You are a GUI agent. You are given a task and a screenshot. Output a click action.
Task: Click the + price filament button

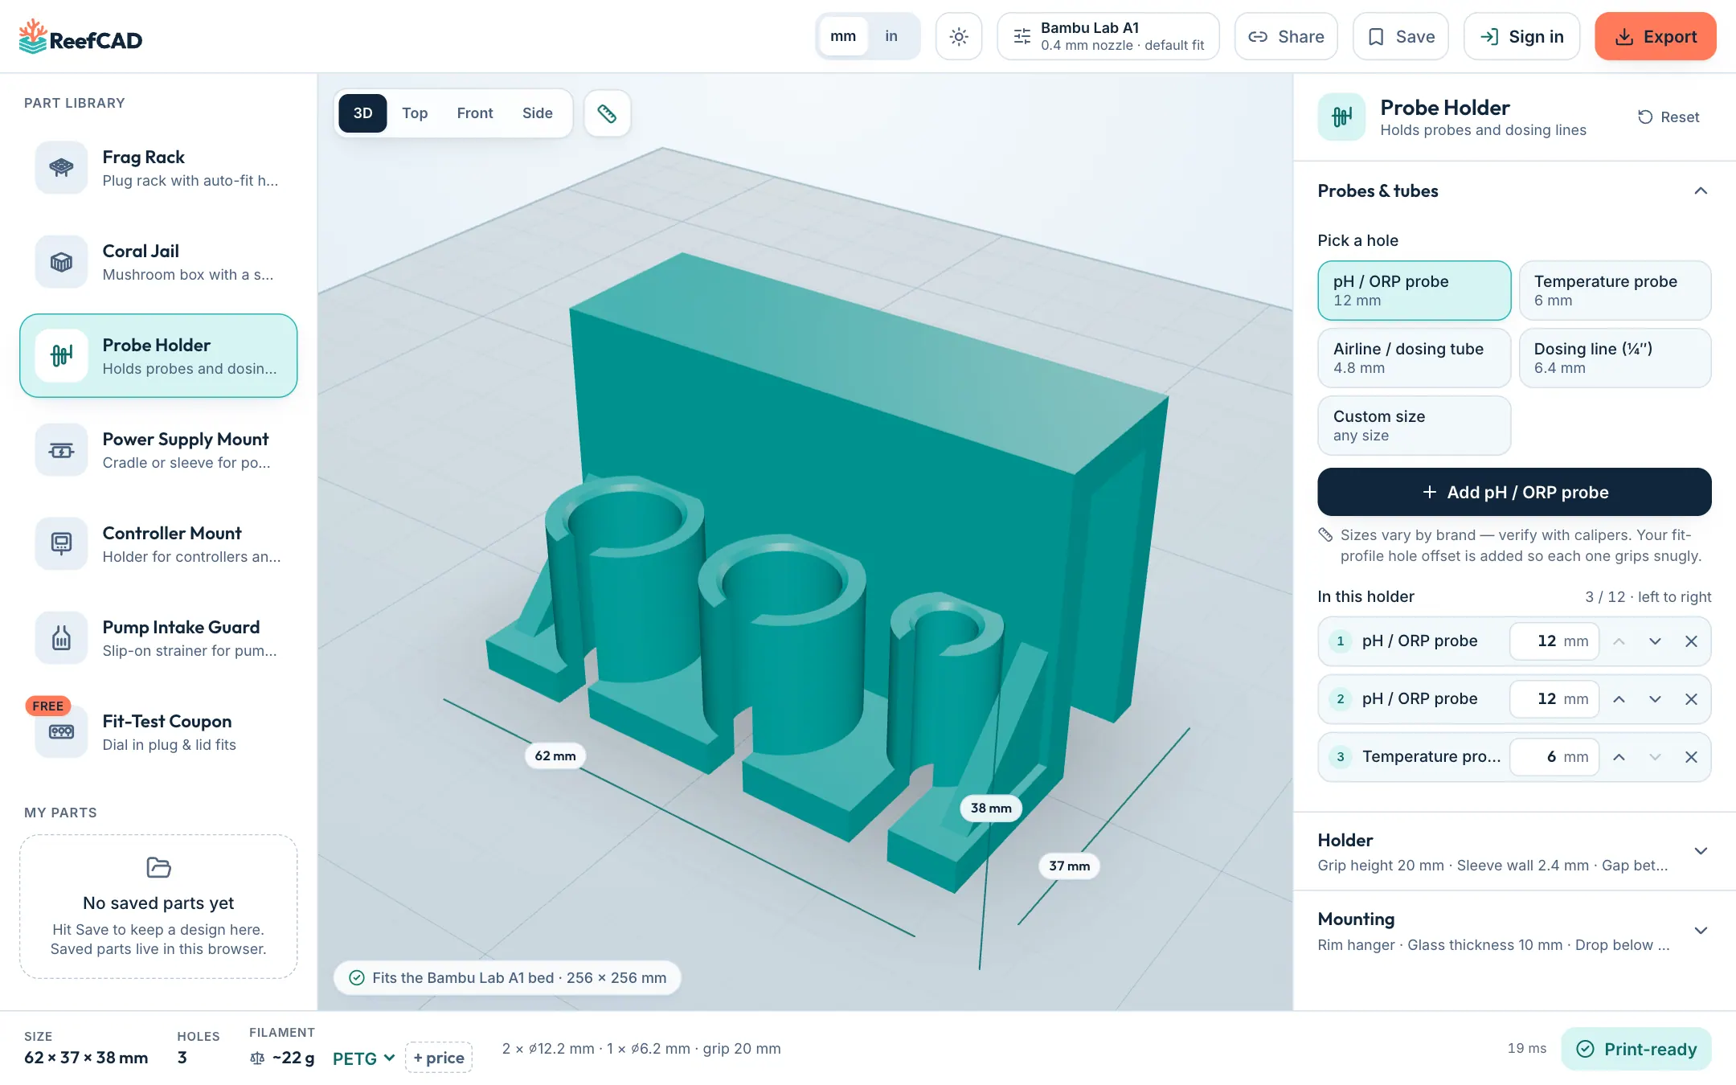439,1058
